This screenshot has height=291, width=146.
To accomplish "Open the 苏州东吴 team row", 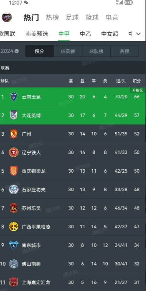I will (x=73, y=208).
